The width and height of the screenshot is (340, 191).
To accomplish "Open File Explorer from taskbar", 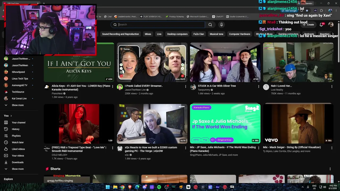I will 115,187.
